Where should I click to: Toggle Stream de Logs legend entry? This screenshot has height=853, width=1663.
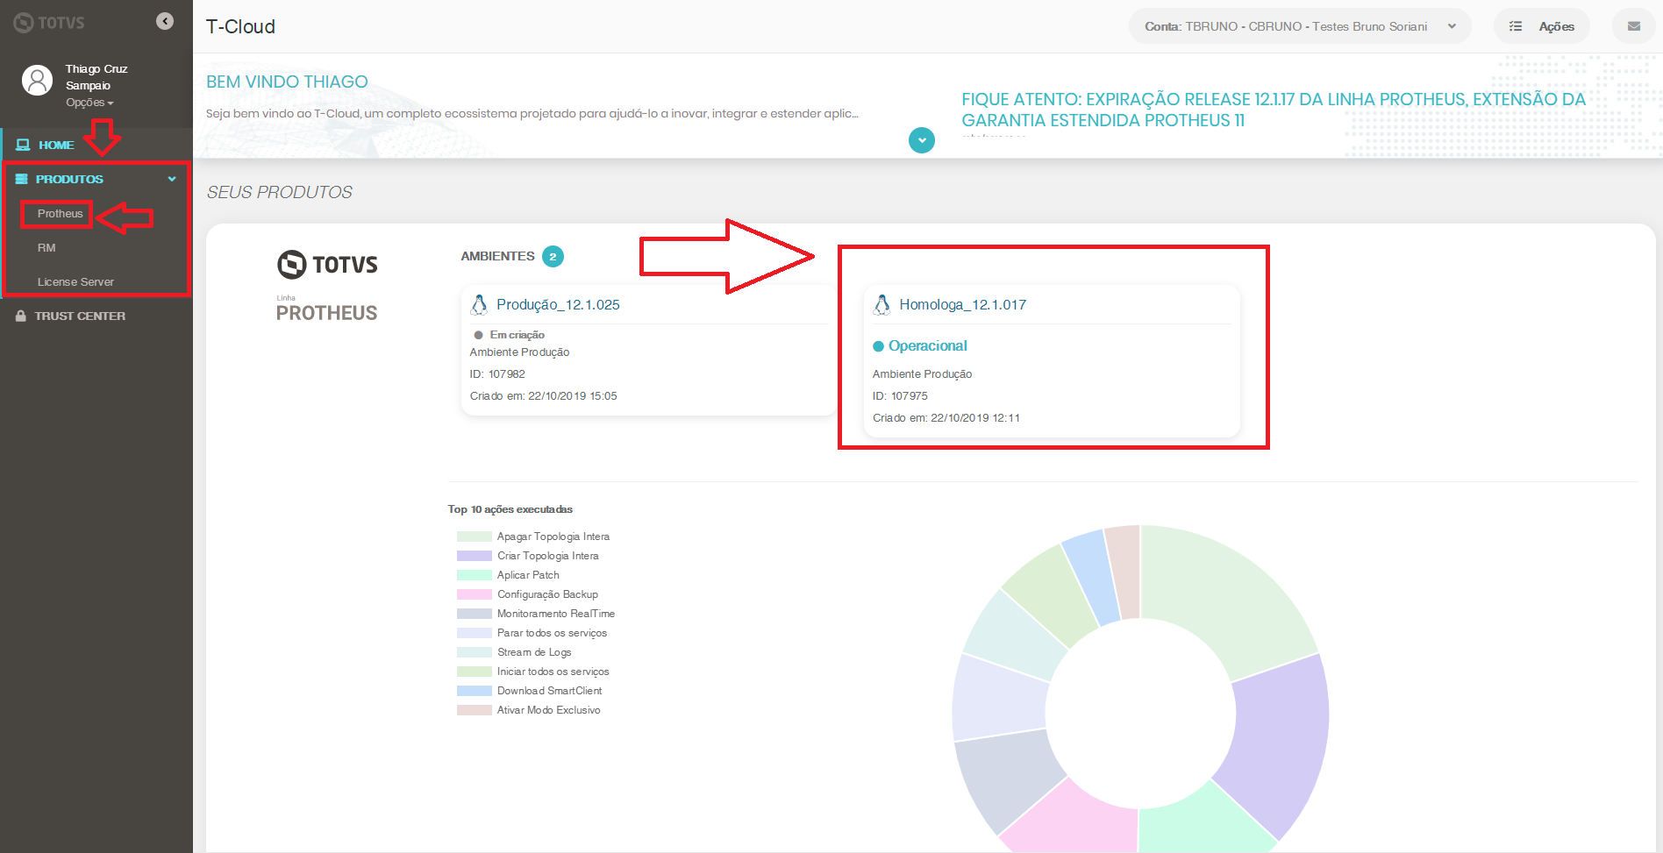(x=514, y=652)
